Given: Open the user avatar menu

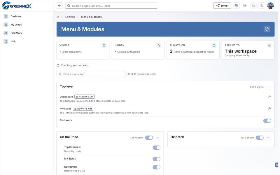Looking at the screenshot, I should pos(271,6).
